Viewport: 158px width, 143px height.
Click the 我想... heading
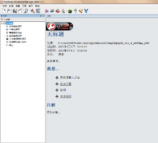(53, 69)
